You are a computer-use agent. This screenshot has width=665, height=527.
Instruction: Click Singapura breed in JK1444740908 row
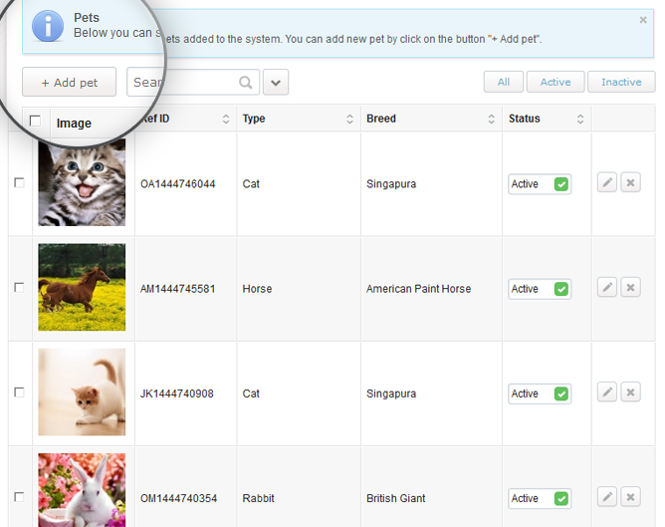(391, 394)
